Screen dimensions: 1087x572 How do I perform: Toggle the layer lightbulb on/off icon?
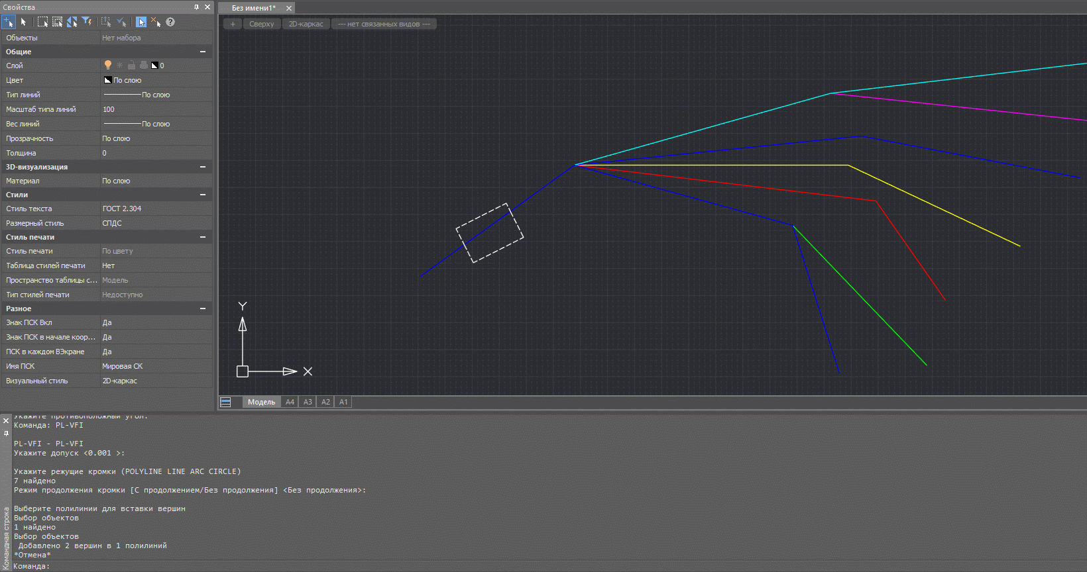(x=108, y=65)
